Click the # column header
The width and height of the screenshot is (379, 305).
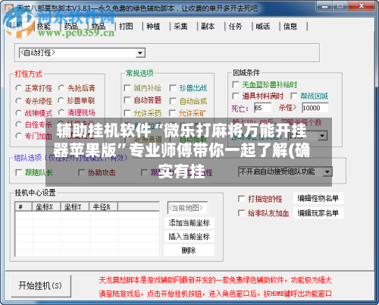pyautogui.click(x=23, y=206)
